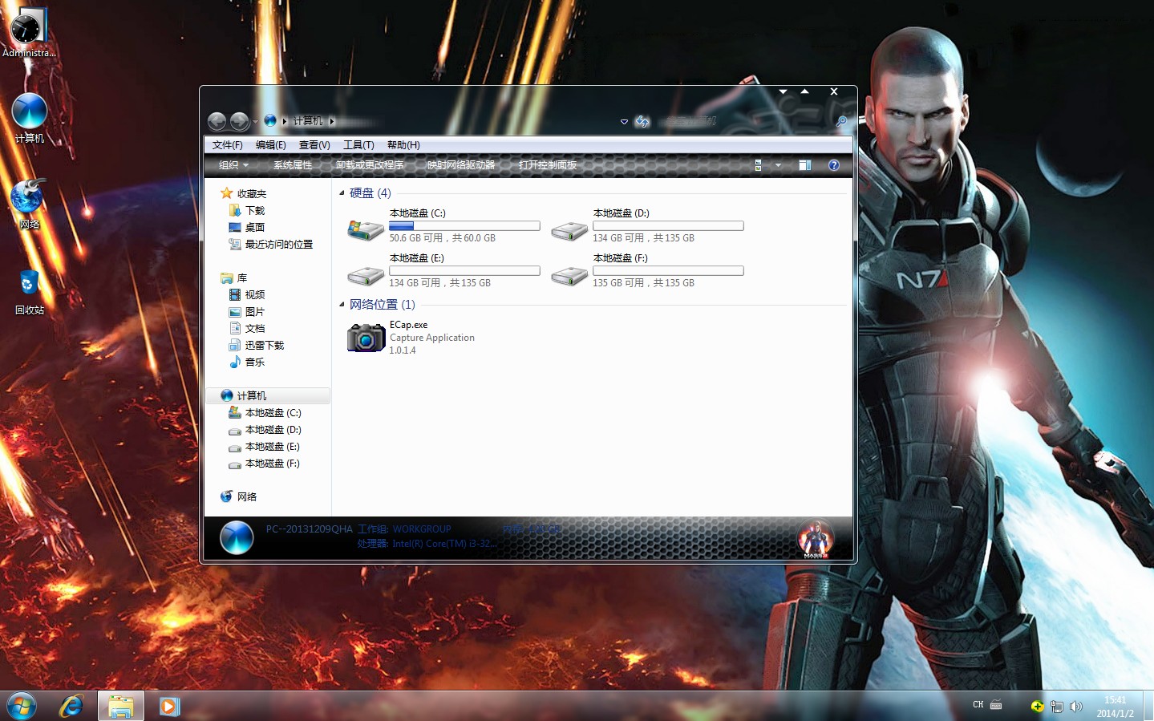Screen dimensions: 1154x721
Task: Open the recent pages dropdown beside forward arrow
Action: [255, 122]
